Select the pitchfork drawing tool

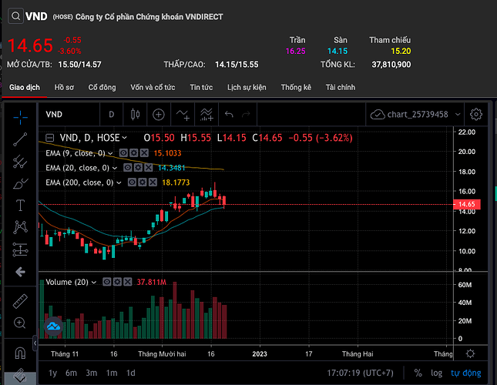point(20,162)
